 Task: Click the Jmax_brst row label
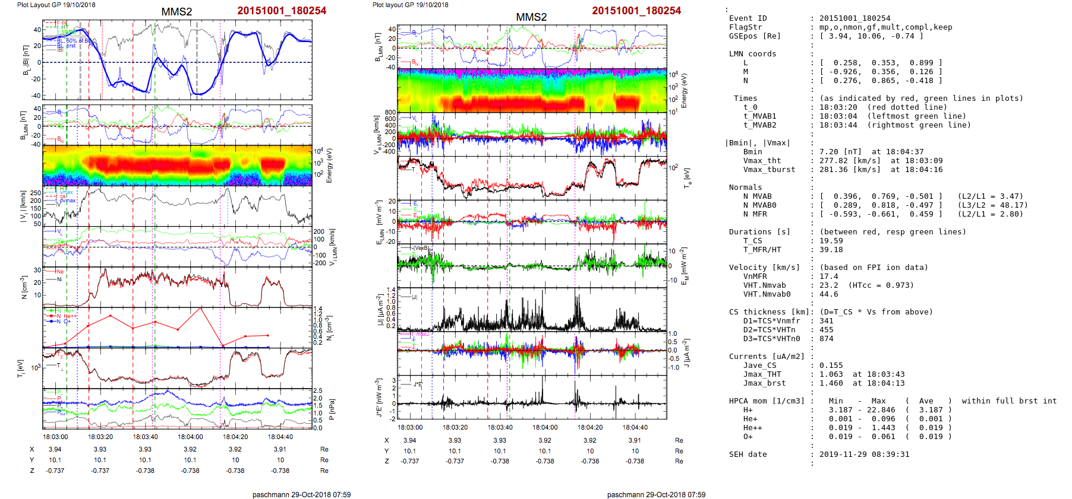click(764, 383)
